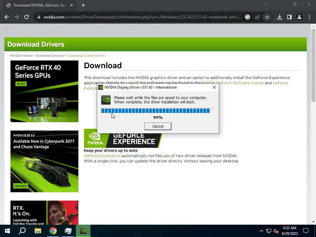Click Download Drivers green header

(156, 44)
